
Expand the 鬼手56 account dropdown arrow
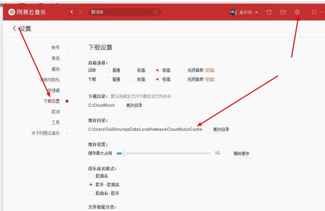point(256,12)
